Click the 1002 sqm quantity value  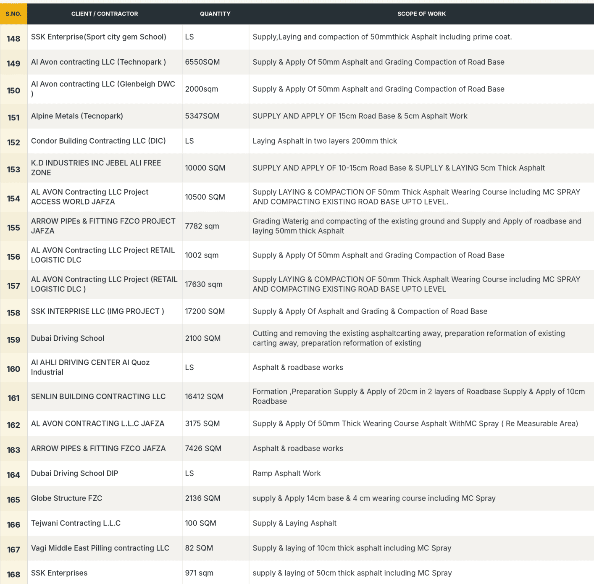pos(202,255)
